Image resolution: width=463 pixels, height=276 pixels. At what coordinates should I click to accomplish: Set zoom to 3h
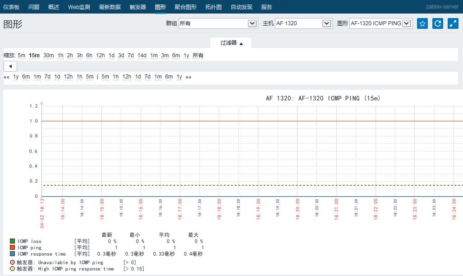point(80,55)
